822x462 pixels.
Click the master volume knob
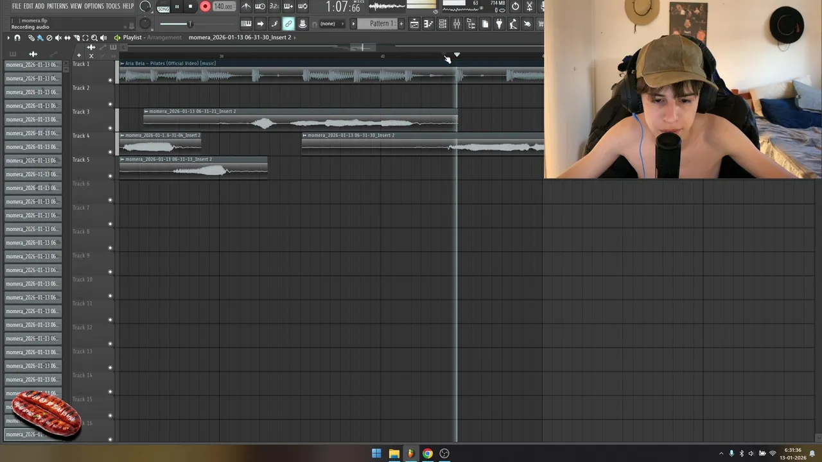[x=145, y=6]
